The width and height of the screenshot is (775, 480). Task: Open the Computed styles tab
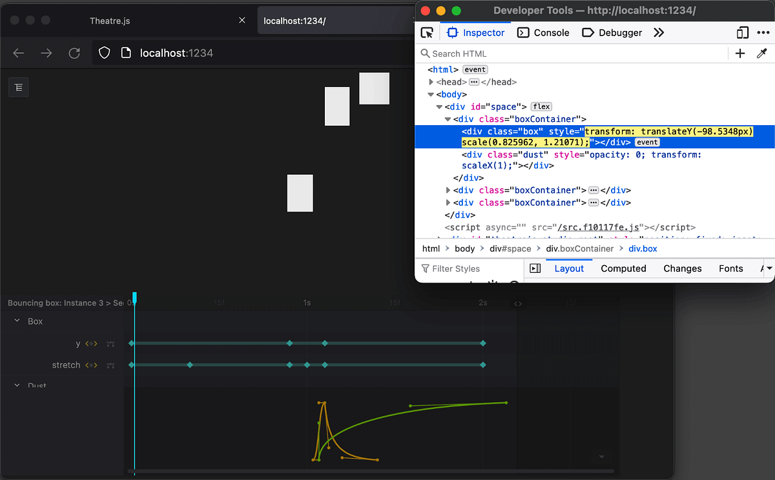point(623,268)
